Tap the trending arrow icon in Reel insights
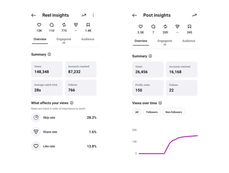 tap(84, 15)
